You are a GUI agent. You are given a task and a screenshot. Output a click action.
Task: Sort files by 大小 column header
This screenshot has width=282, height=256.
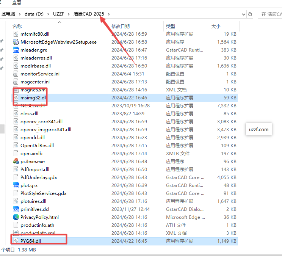tap(215, 26)
